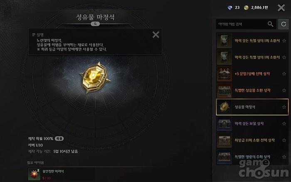Toggle favorite star for +5 문장/성배 선택 상자

point(284,74)
